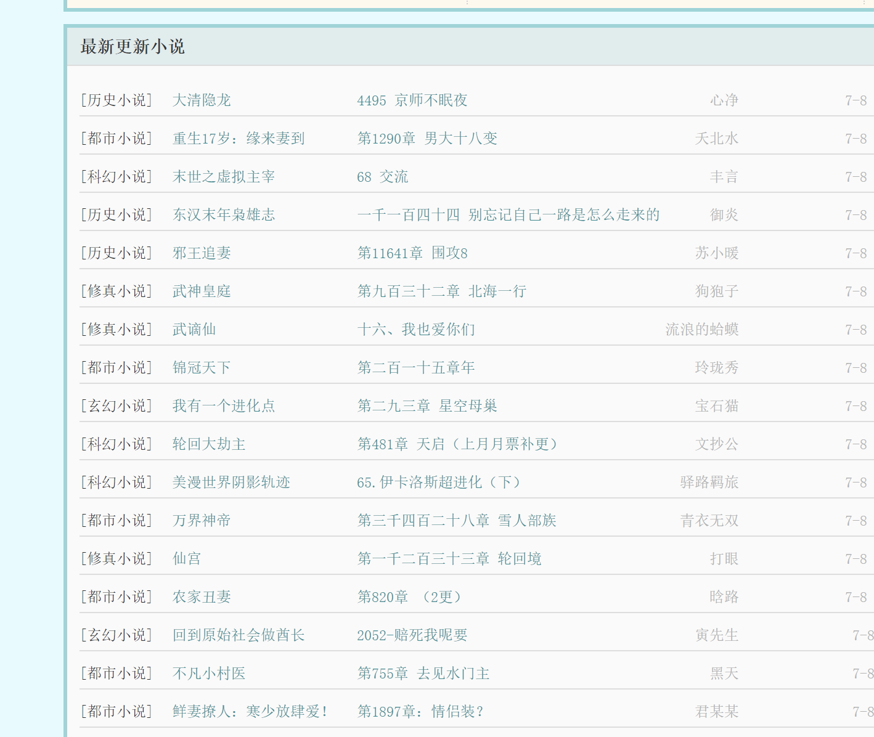
Task: Click the author name 宝石猫
Action: pyautogui.click(x=717, y=406)
